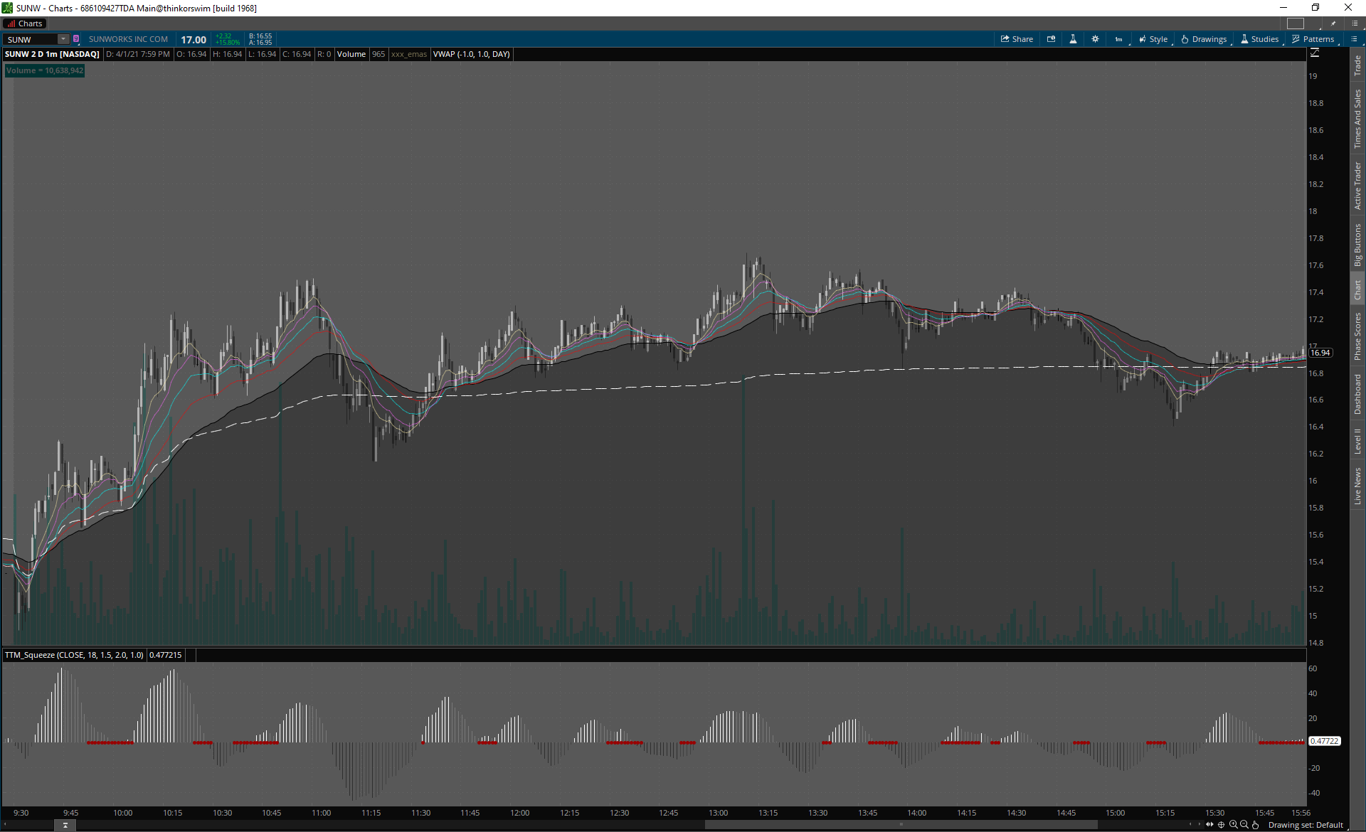Click the zoom out magnifier icon
This screenshot has width=1366, height=832.
pyautogui.click(x=1244, y=825)
